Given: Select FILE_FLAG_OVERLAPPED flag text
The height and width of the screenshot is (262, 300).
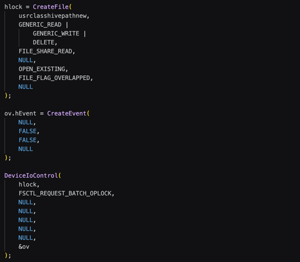Looking at the screenshot, I should coord(54,78).
